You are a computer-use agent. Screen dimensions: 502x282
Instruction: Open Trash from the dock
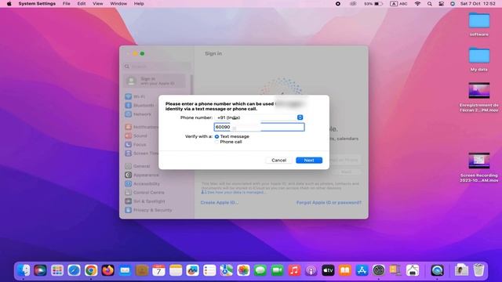pyautogui.click(x=478, y=270)
